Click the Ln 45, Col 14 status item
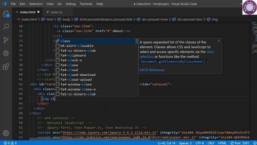This screenshot has width=257, height=145. click(167, 143)
